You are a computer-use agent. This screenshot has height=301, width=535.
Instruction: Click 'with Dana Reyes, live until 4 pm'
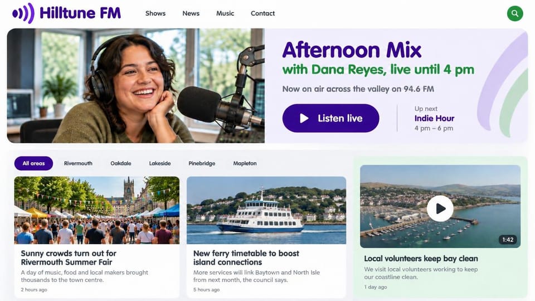pos(378,70)
